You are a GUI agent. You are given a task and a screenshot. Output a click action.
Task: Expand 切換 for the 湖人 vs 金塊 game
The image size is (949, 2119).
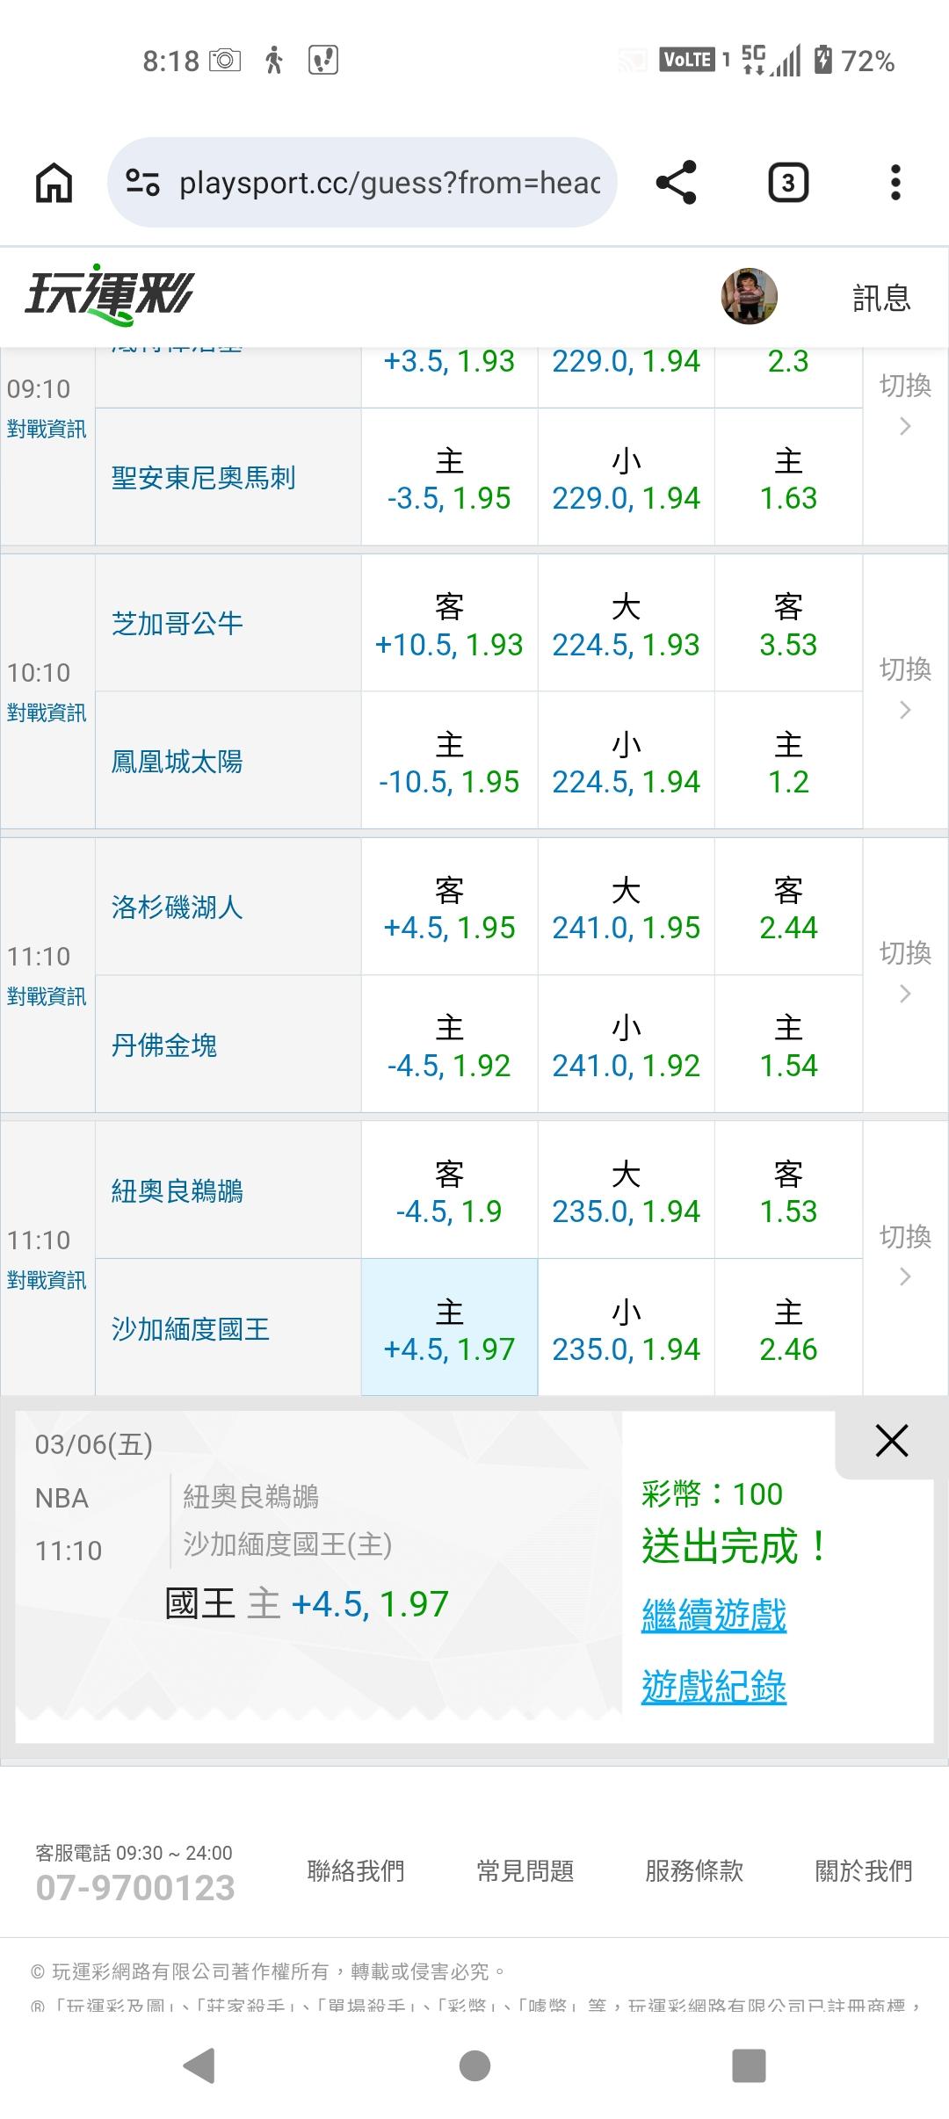pyautogui.click(x=905, y=971)
